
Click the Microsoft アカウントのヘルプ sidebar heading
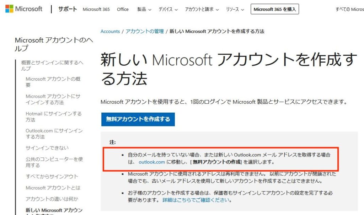coord(54,44)
